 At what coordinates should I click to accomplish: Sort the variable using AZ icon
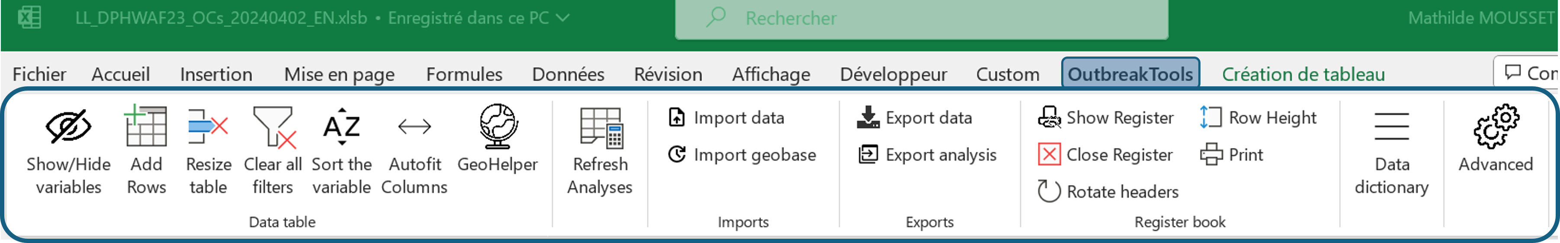pyautogui.click(x=342, y=127)
